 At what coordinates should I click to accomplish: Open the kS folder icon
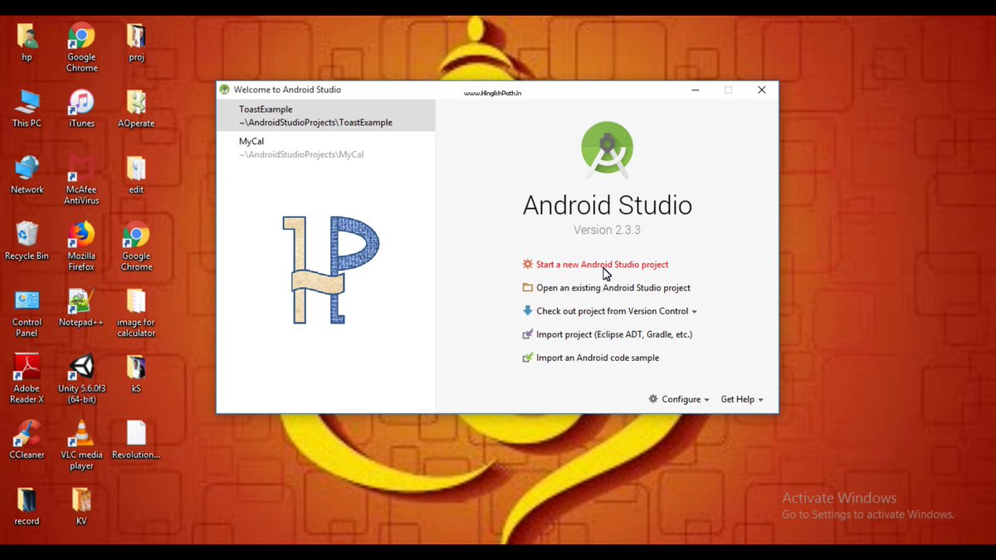pyautogui.click(x=136, y=368)
